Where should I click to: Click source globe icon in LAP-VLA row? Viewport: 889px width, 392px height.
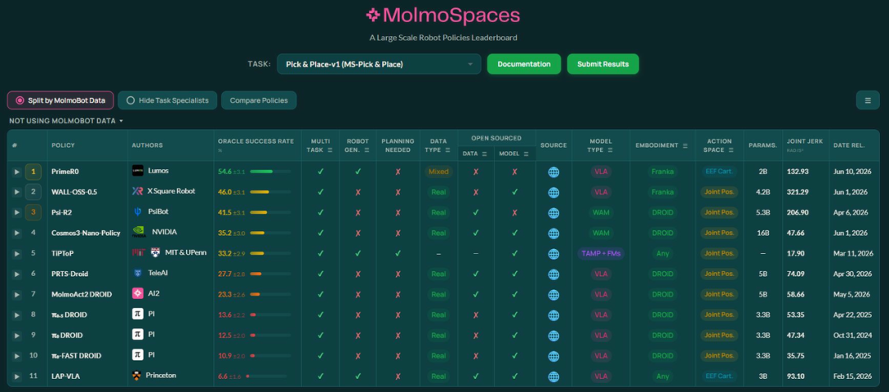coord(553,376)
